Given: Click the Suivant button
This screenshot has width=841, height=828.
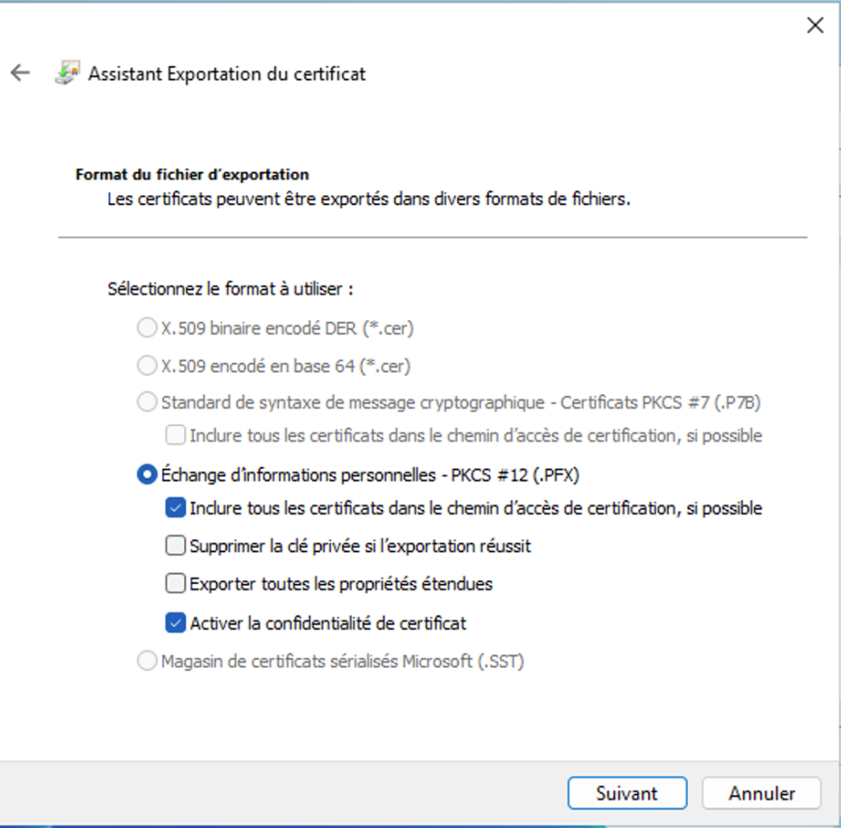Looking at the screenshot, I should (626, 793).
